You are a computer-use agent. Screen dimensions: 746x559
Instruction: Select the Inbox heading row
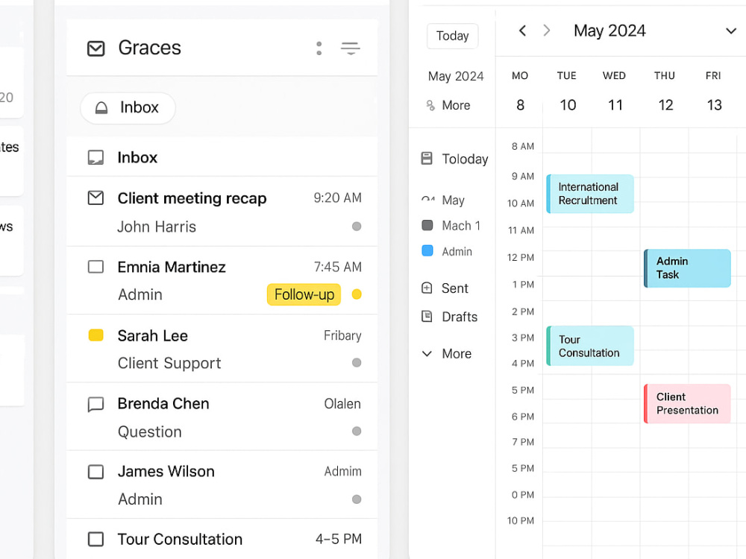tap(222, 157)
